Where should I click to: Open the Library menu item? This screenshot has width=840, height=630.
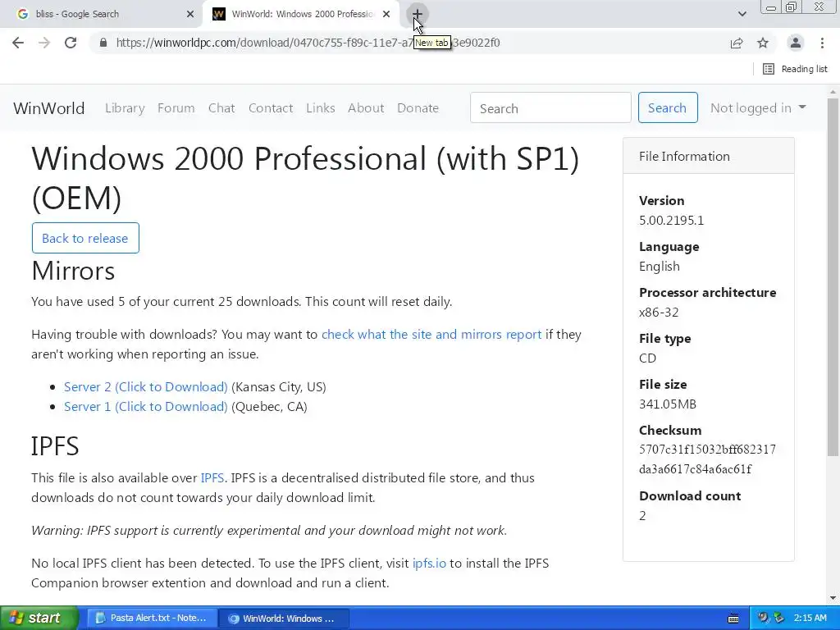point(125,108)
